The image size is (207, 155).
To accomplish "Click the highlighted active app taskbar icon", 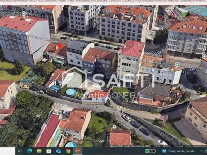I will coord(78,151).
